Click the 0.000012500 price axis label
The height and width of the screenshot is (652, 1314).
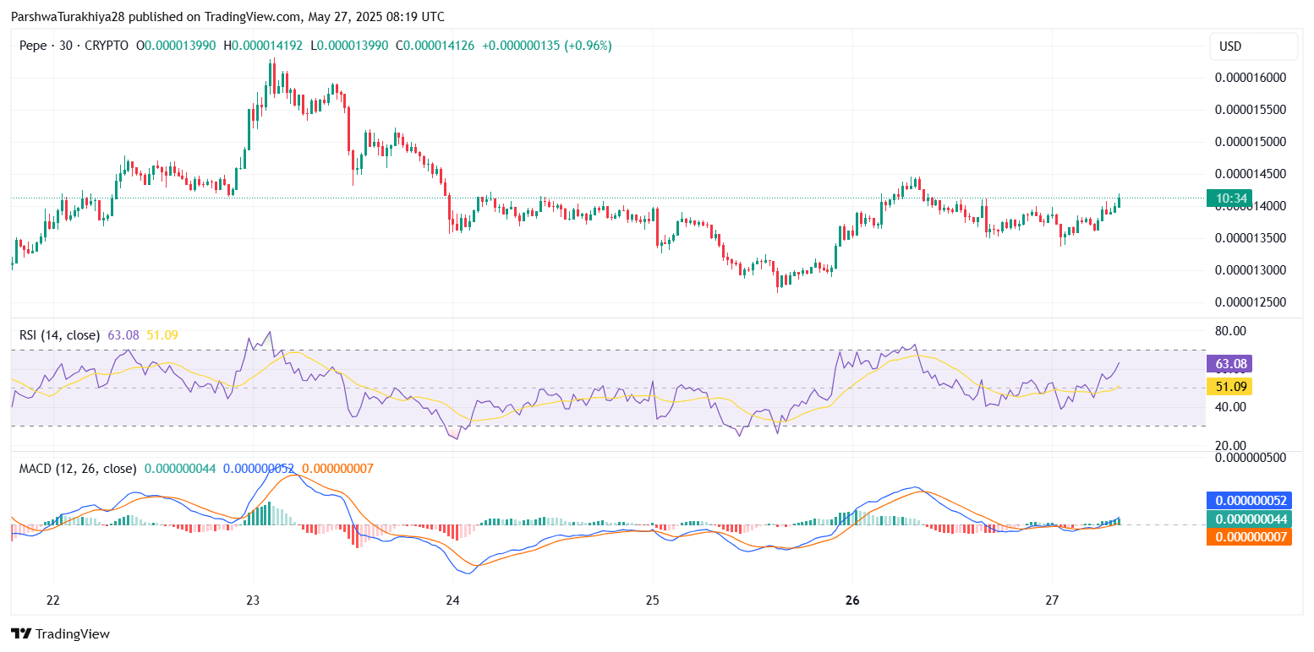(1250, 302)
